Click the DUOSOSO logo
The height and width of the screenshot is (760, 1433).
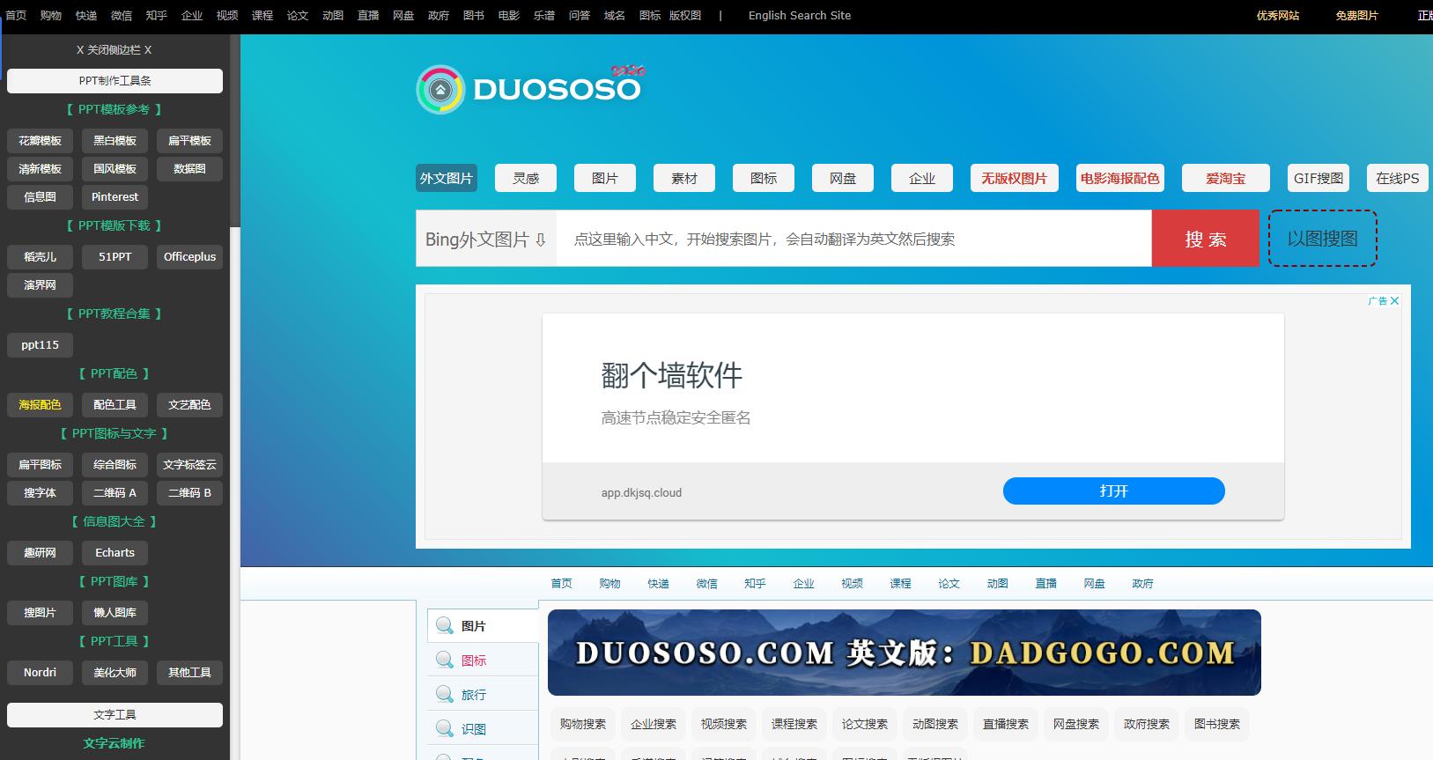[x=531, y=89]
